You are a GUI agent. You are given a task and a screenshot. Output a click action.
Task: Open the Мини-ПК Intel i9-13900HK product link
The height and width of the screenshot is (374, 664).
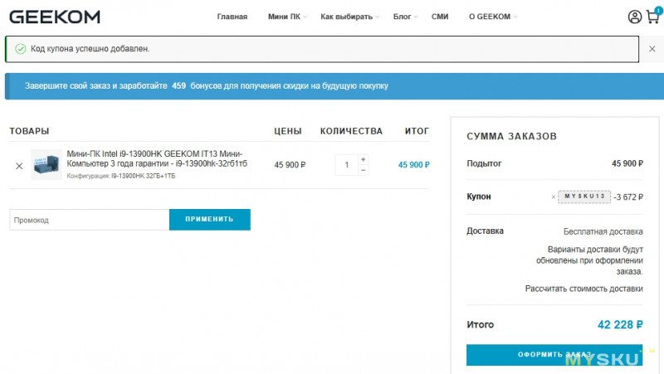(157, 158)
